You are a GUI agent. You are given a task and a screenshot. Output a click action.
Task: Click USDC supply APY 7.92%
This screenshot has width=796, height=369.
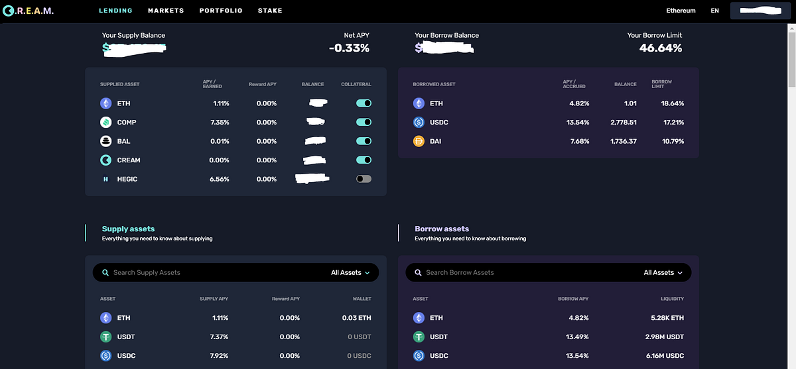tap(220, 356)
